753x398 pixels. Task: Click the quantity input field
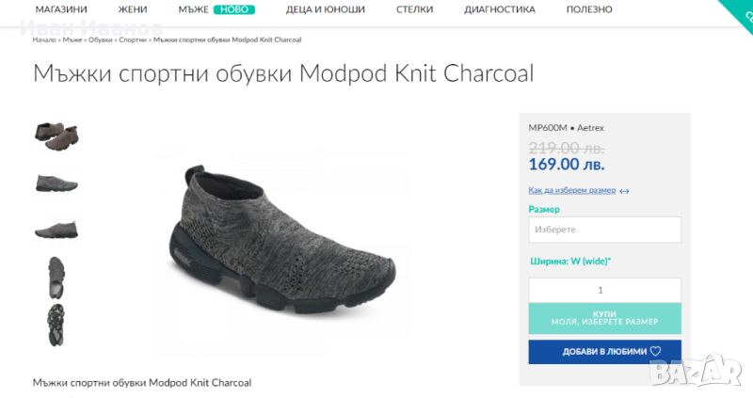(x=604, y=290)
